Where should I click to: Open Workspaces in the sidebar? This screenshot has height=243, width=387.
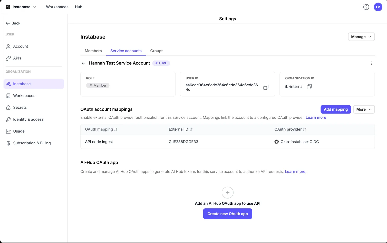34,96
